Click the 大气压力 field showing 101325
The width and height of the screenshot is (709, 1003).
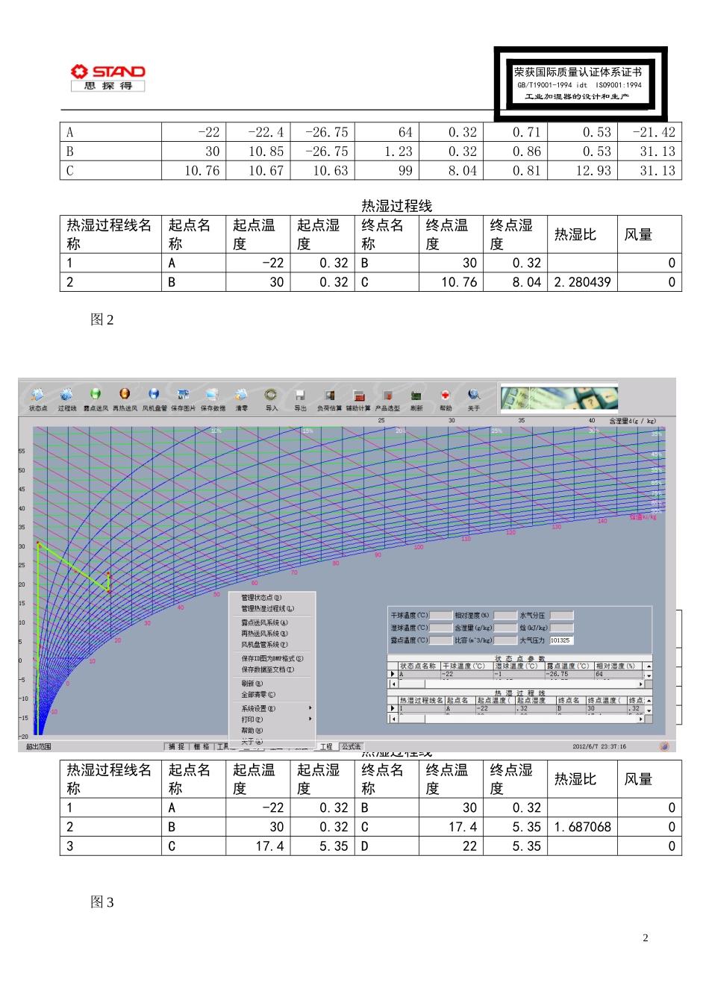coord(561,640)
